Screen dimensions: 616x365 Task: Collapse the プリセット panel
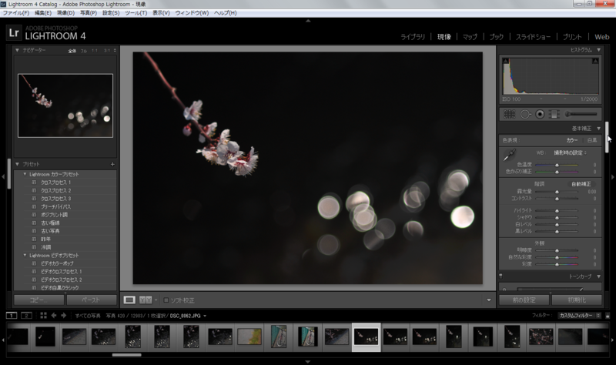click(17, 164)
